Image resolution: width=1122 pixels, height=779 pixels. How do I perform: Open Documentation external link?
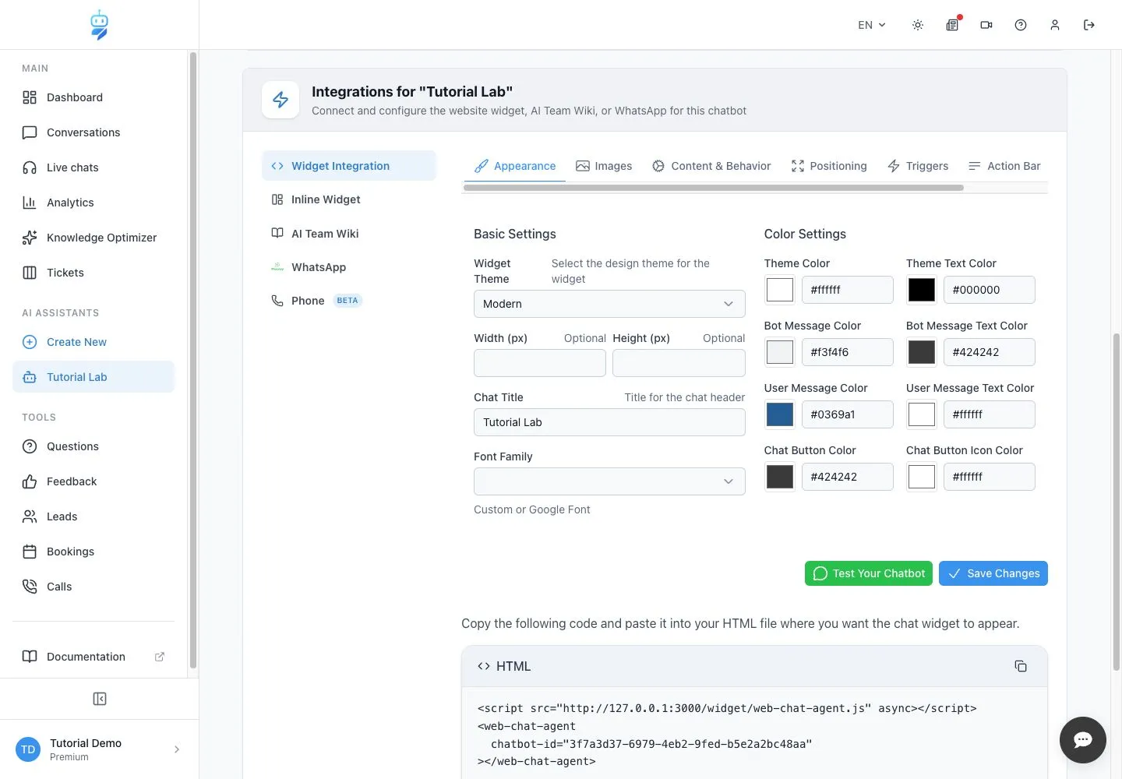point(93,657)
